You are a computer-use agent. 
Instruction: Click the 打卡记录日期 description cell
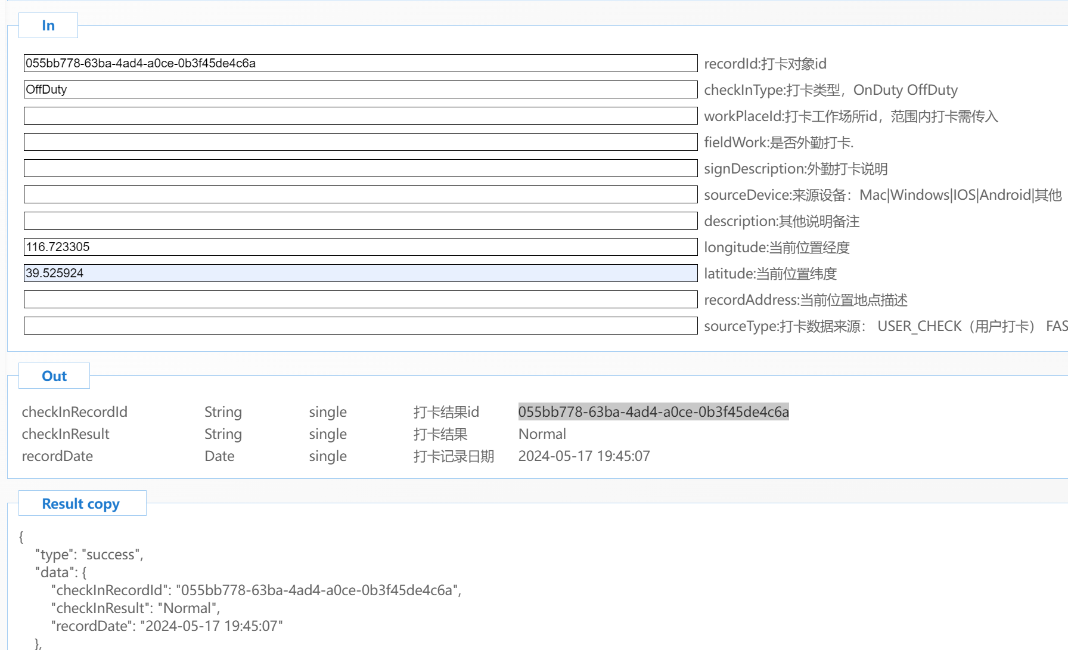pyautogui.click(x=454, y=456)
